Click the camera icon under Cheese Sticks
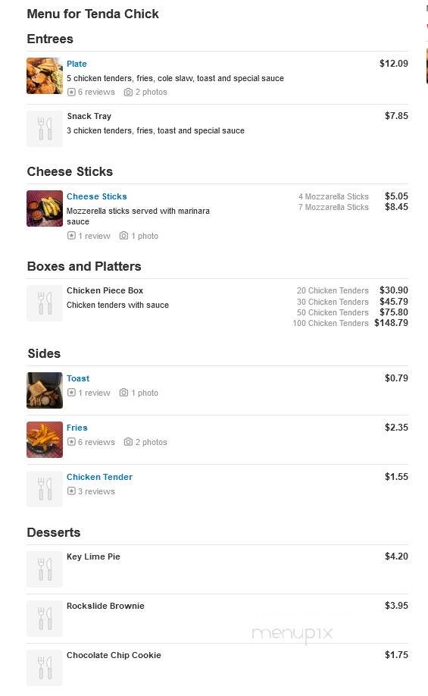Screen dimensions: 428x696 coord(123,236)
